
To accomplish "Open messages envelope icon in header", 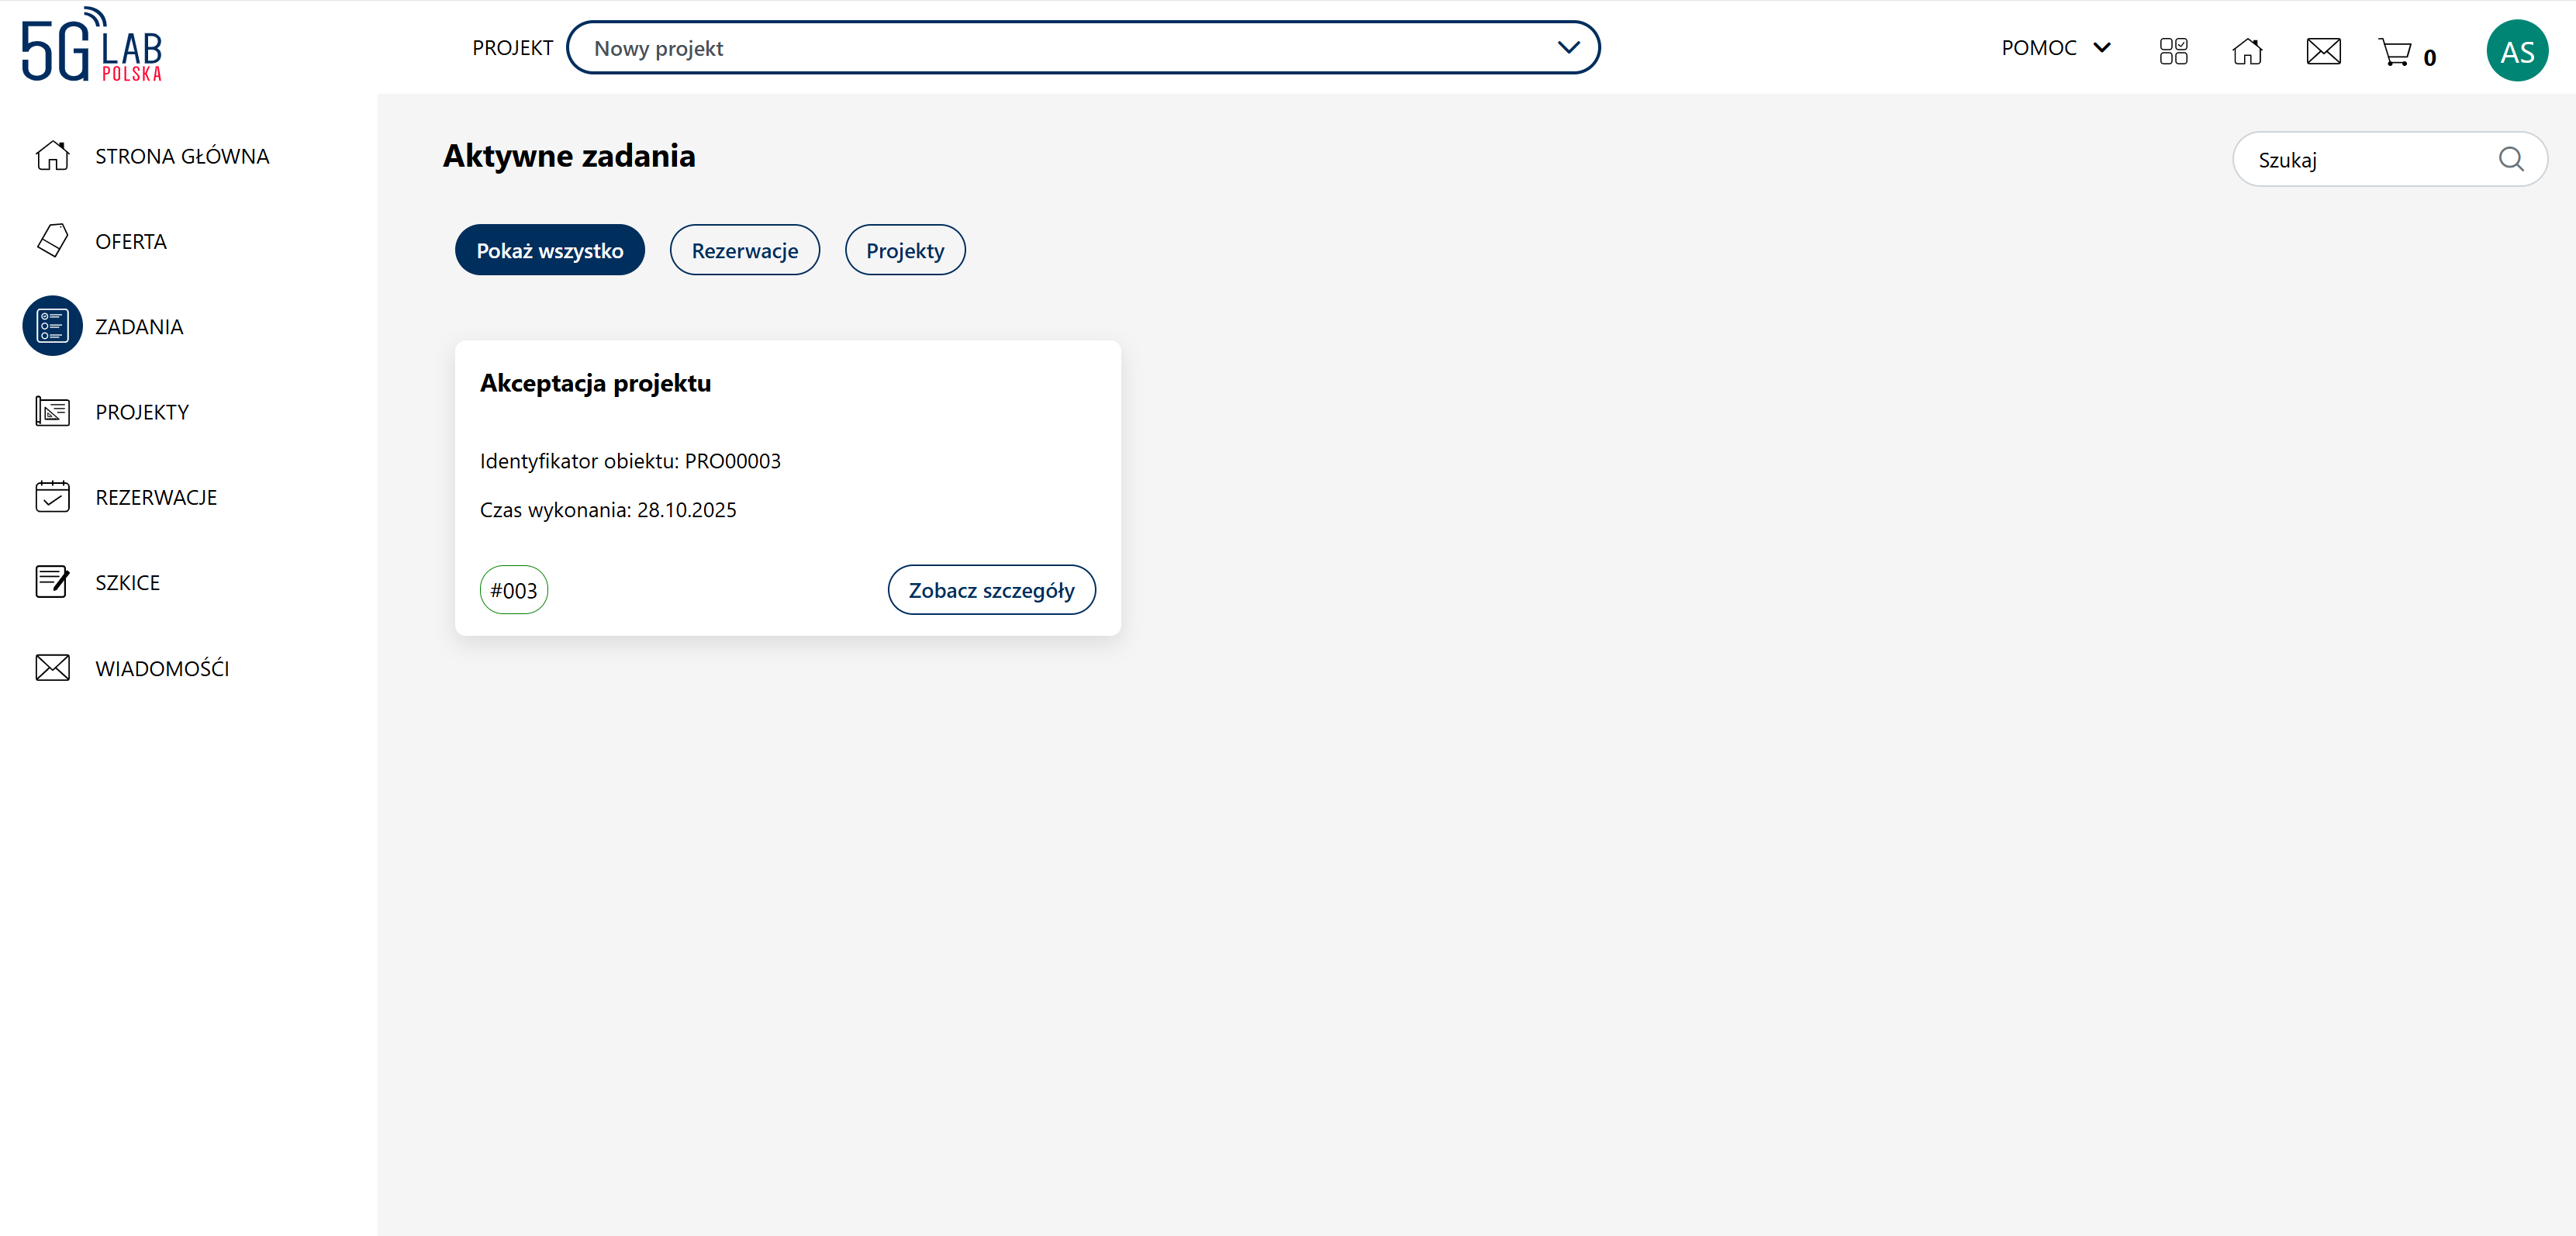I will pyautogui.click(x=2323, y=51).
